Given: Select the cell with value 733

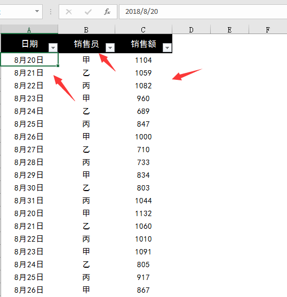Looking at the screenshot, I should (x=143, y=162).
